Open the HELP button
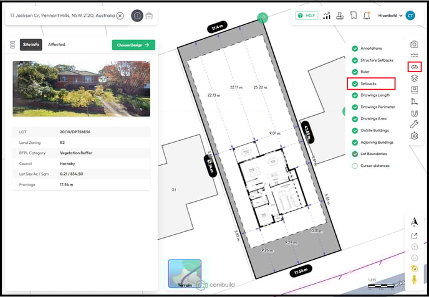Viewport: 429px width, 297px height. pos(307,16)
